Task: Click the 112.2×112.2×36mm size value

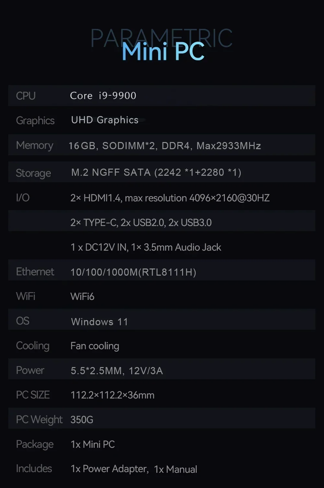Action: pos(112,395)
